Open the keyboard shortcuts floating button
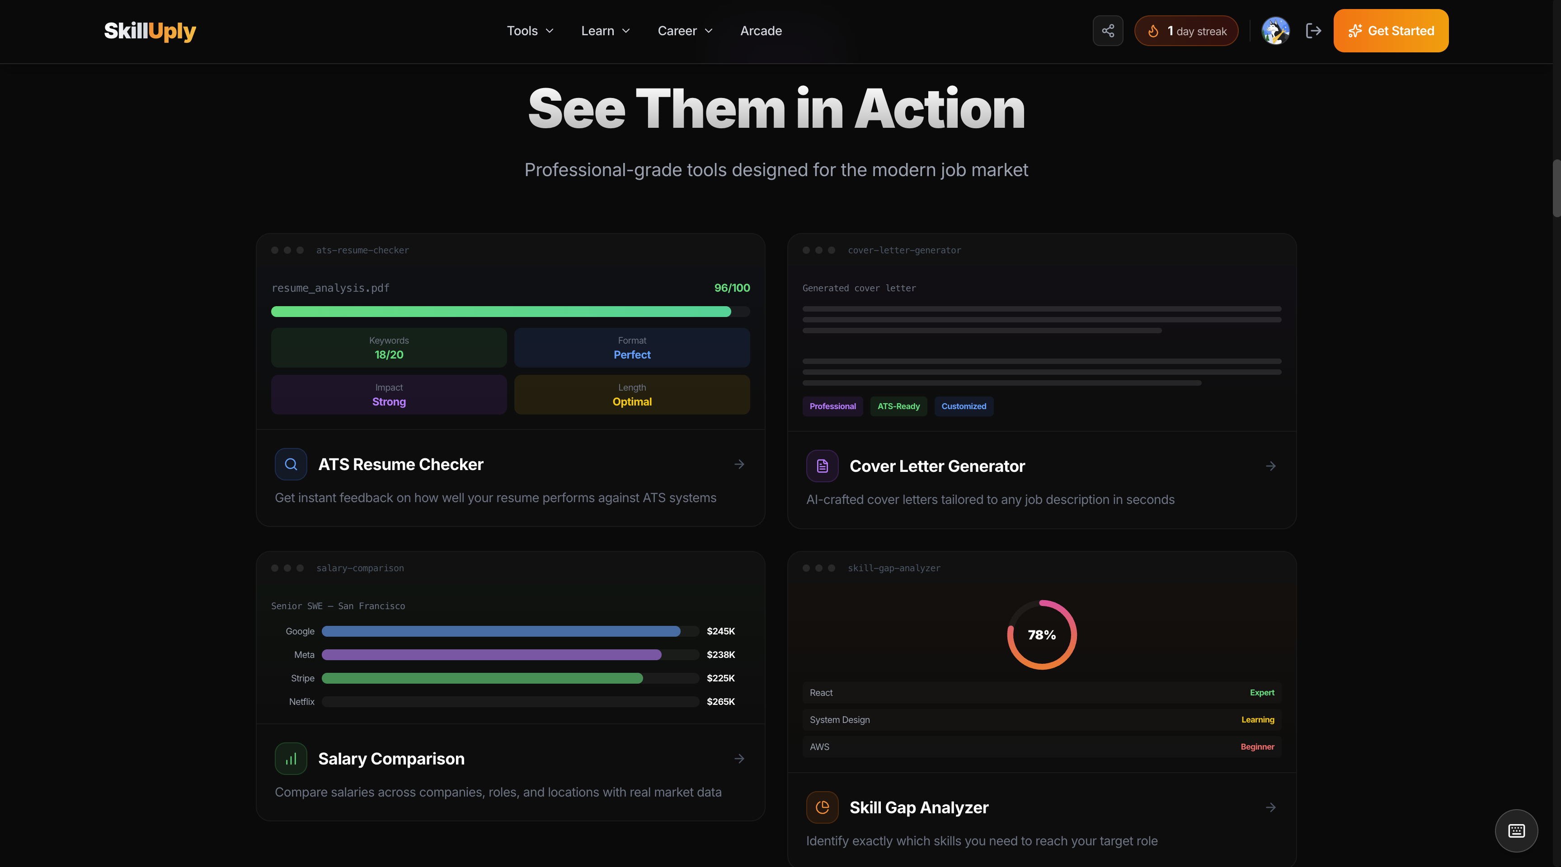 (1516, 831)
